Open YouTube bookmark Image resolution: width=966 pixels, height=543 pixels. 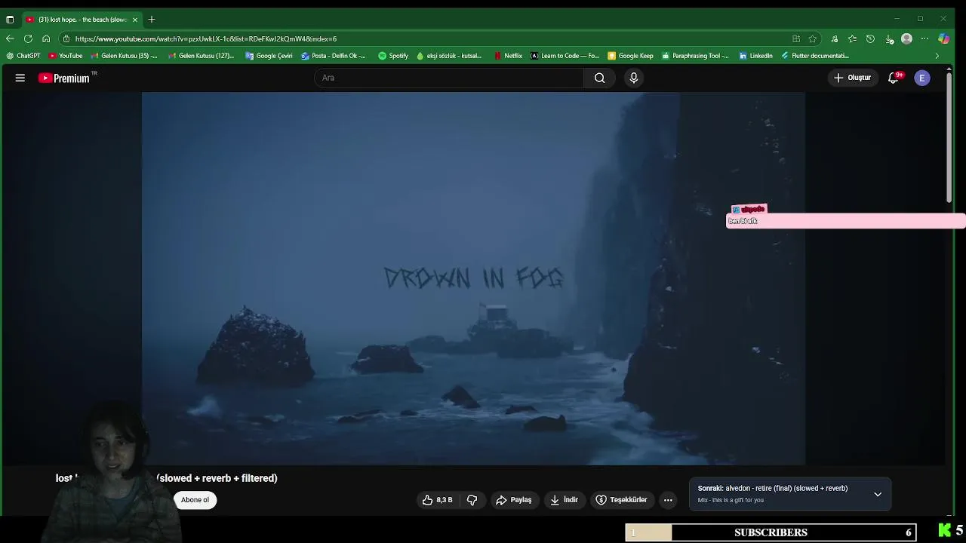pos(66,56)
